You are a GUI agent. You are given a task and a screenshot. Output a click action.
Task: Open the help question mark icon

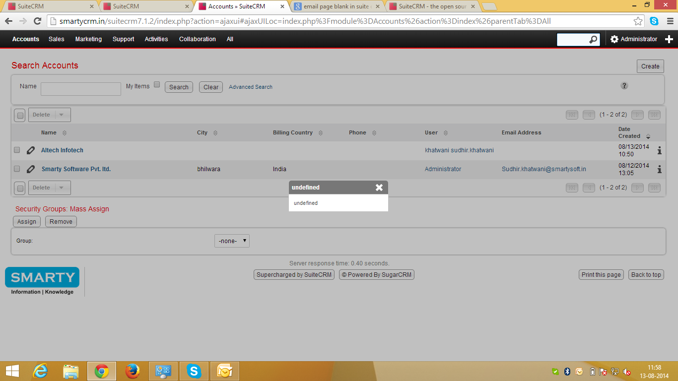click(624, 85)
